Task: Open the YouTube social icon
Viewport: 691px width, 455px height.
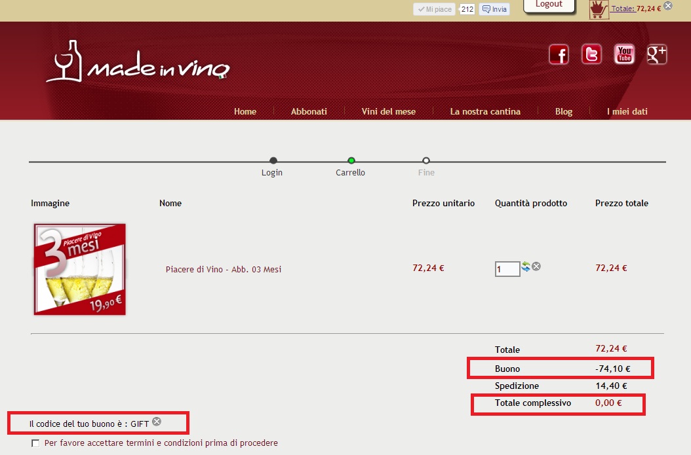Action: coord(624,54)
